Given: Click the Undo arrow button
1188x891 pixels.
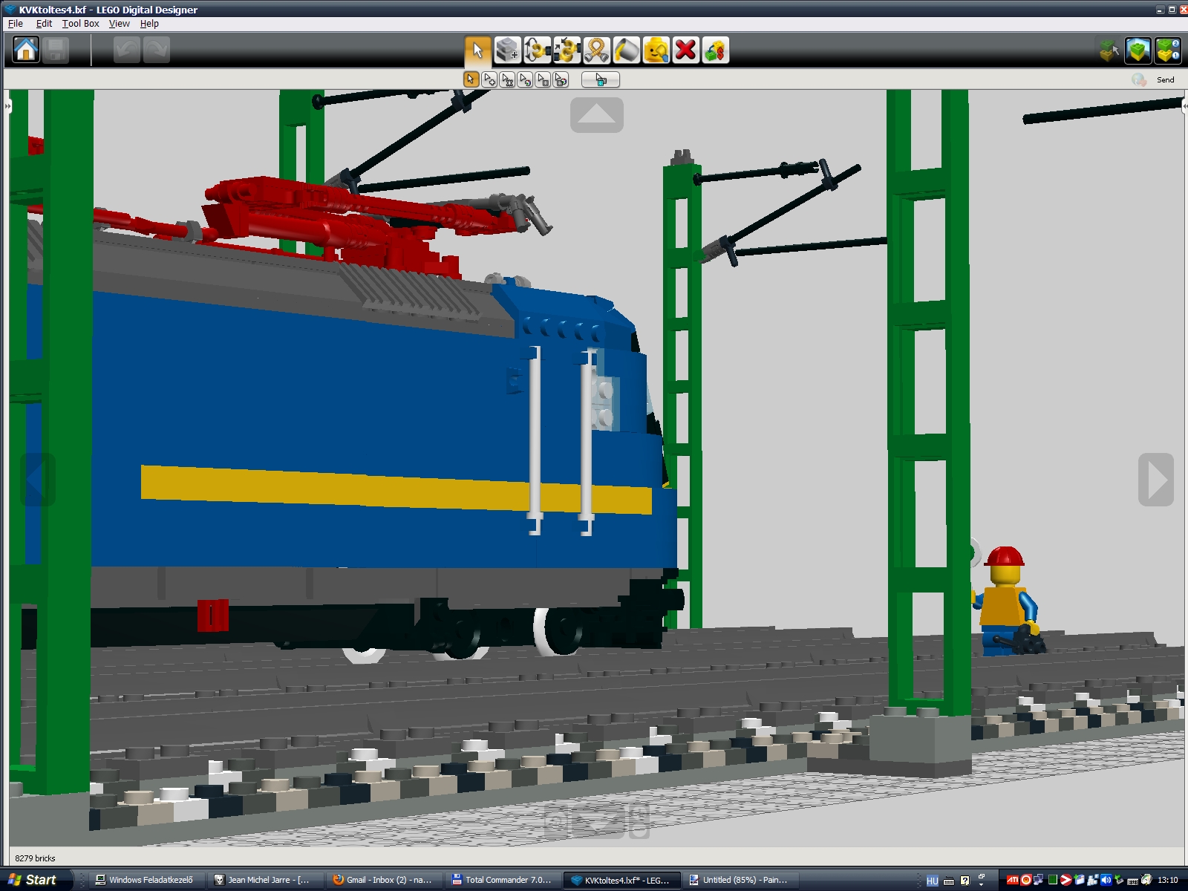Looking at the screenshot, I should 127,50.
